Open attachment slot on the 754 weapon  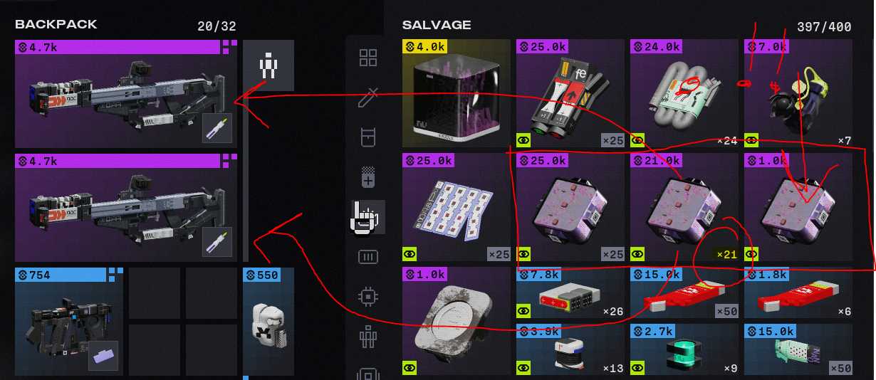pyautogui.click(x=103, y=355)
